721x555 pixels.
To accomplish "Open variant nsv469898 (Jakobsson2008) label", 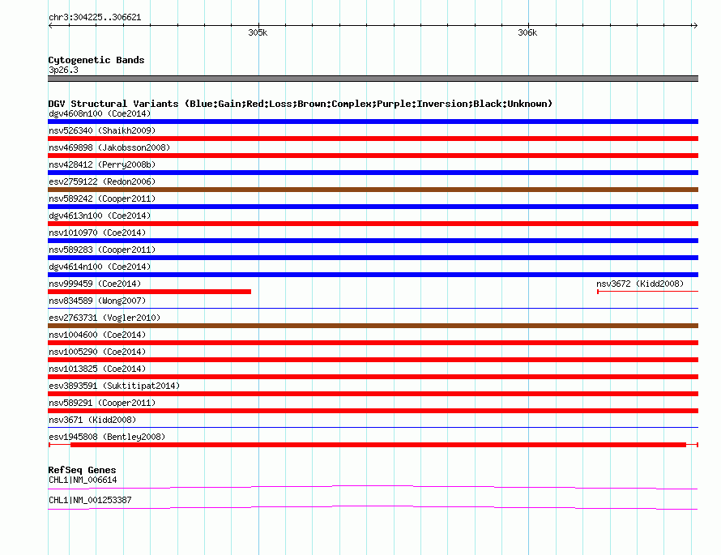I will 109,147.
